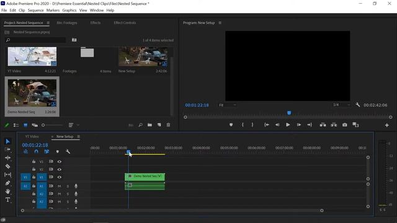Click the Program monitor playhead scrubber

point(289,113)
